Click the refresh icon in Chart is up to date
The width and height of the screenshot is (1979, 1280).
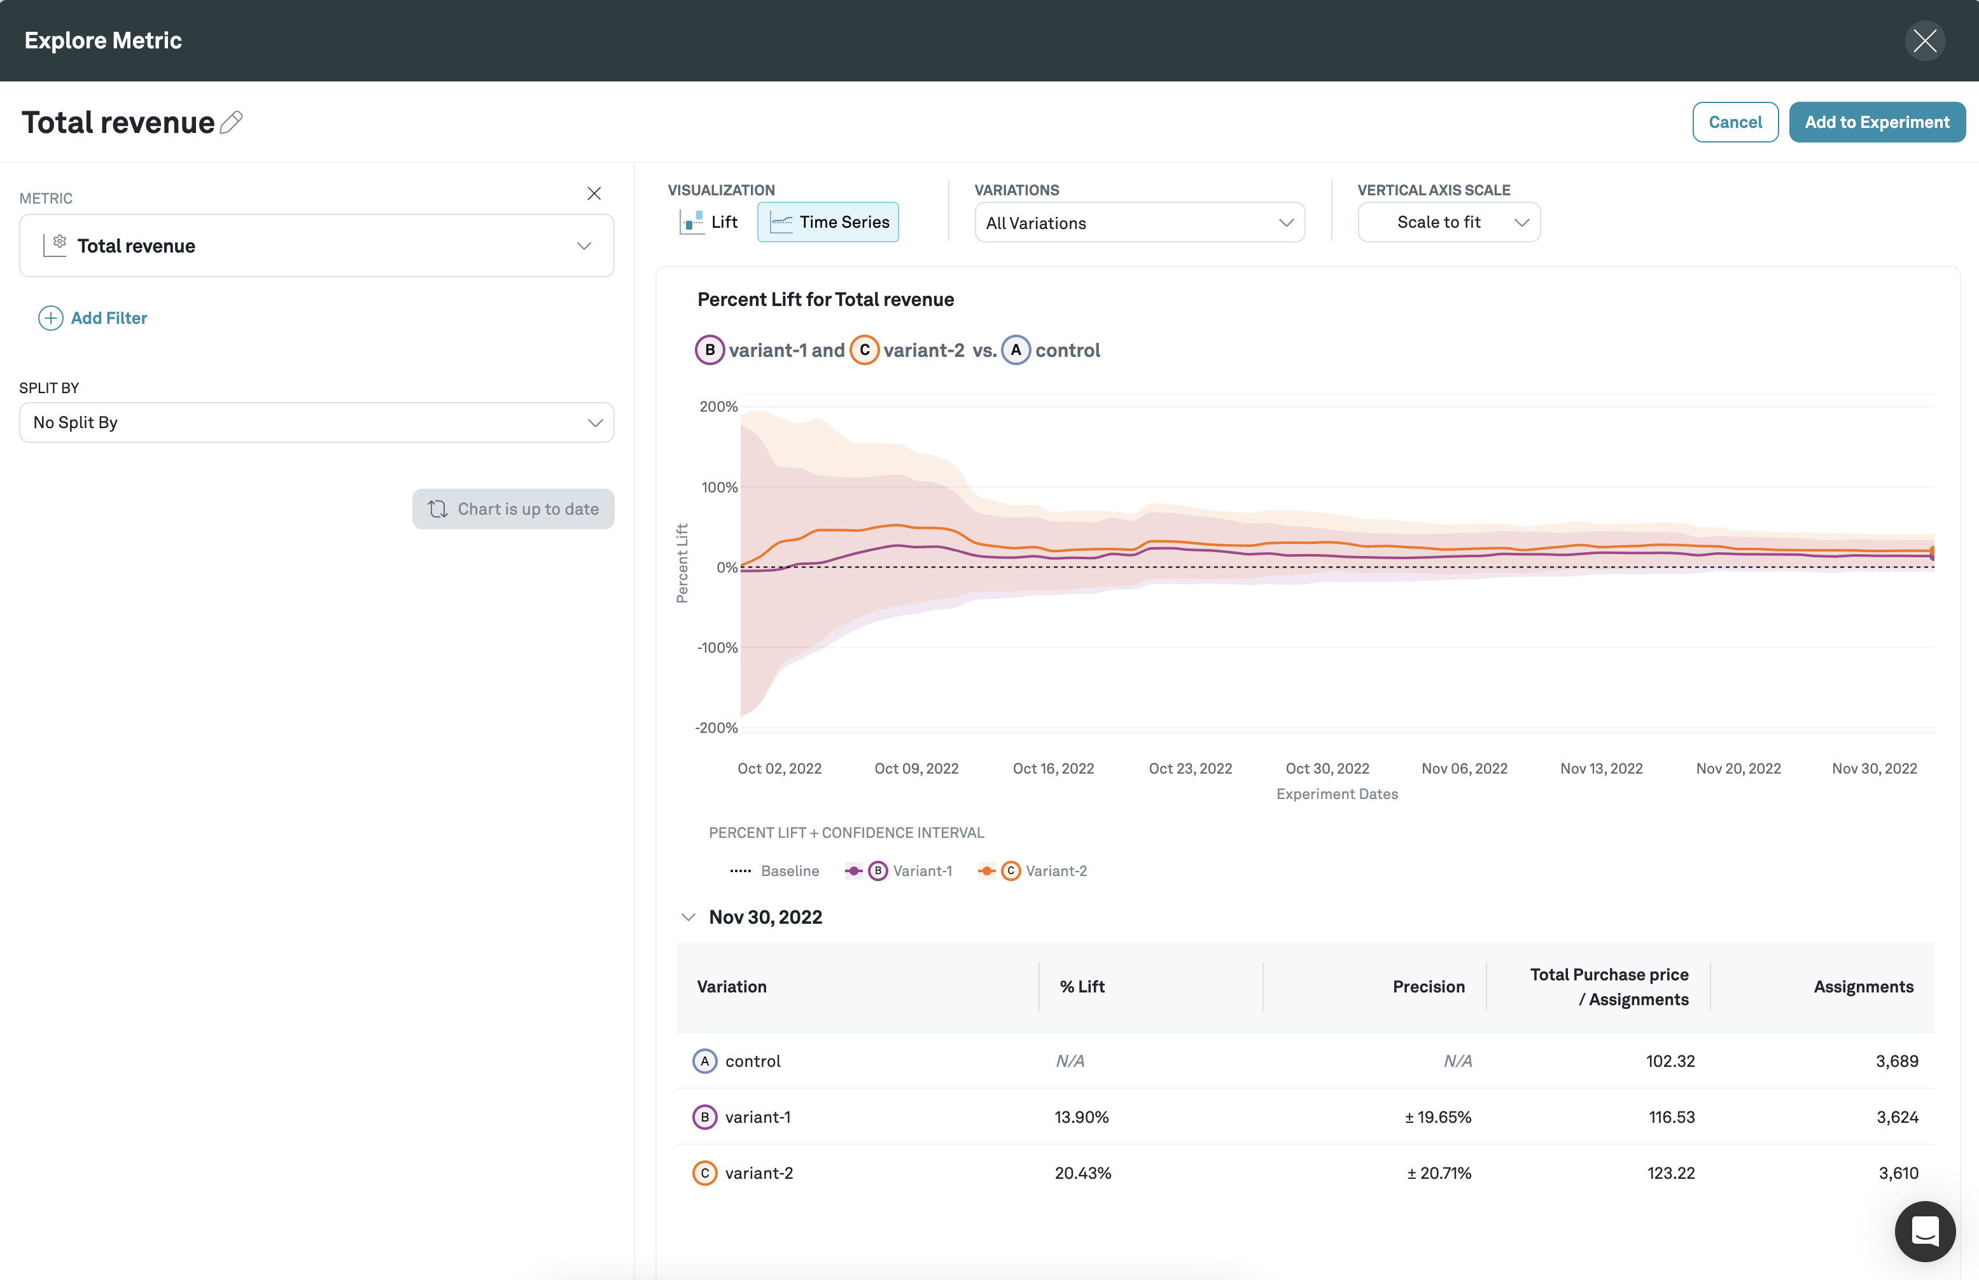point(437,509)
